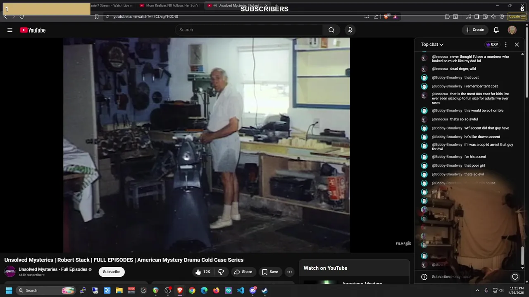Open the account avatar menu

click(x=512, y=30)
